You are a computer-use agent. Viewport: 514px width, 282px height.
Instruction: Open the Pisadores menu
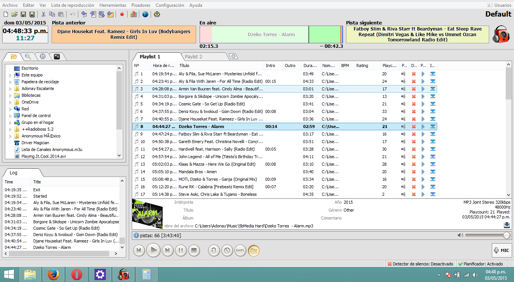pos(141,5)
